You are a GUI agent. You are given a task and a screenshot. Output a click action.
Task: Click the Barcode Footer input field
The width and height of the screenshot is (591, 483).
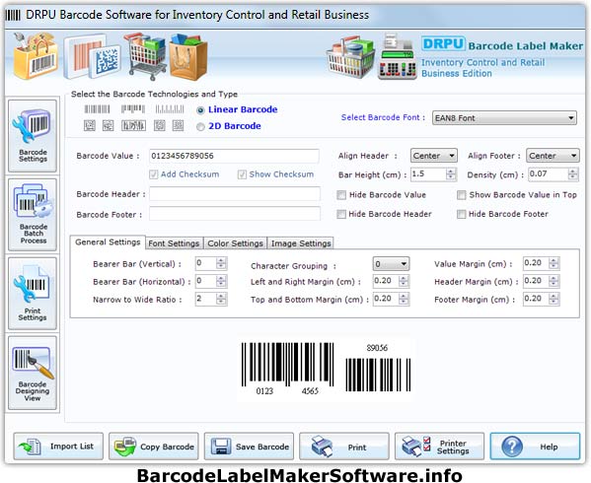(x=235, y=214)
